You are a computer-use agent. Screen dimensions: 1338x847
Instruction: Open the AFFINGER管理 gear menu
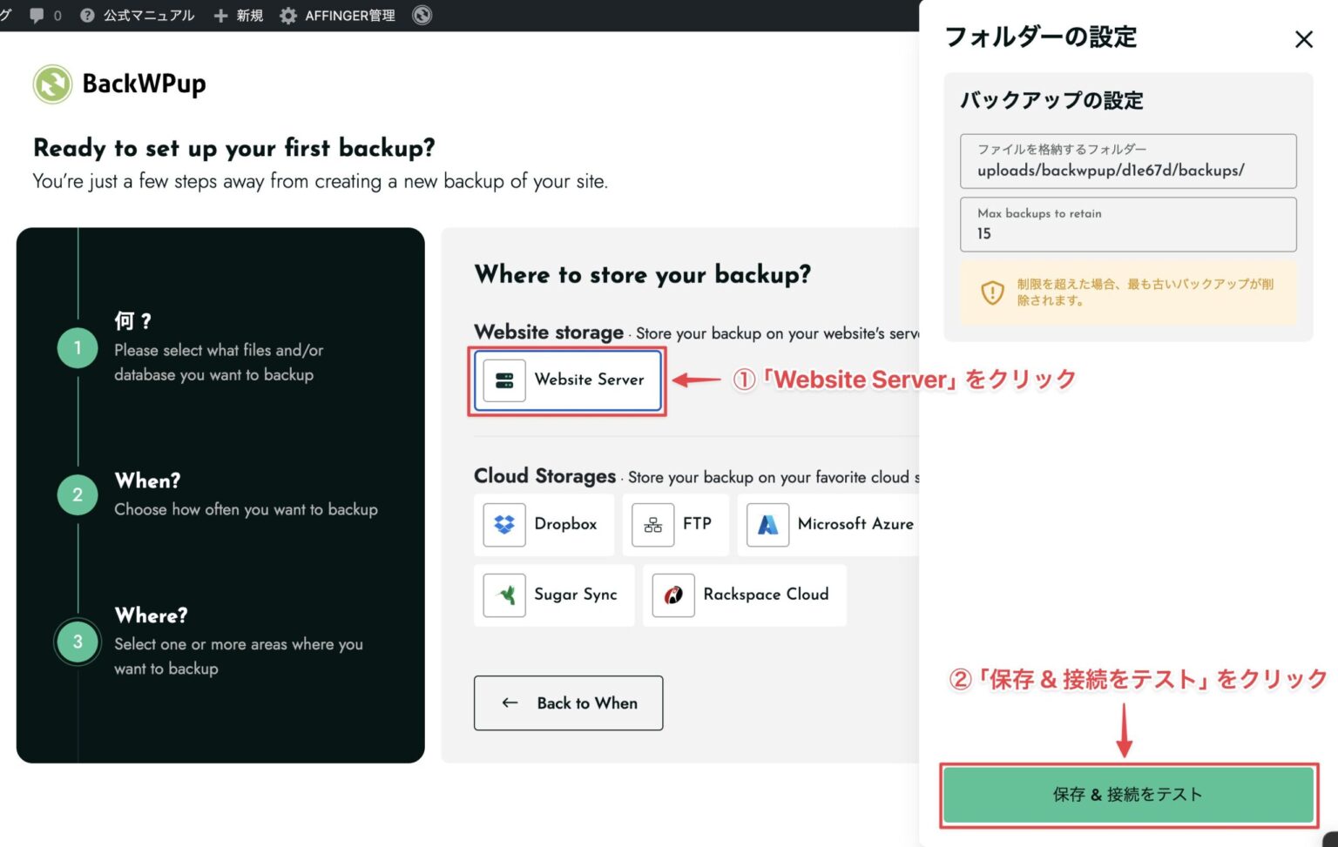click(x=336, y=15)
